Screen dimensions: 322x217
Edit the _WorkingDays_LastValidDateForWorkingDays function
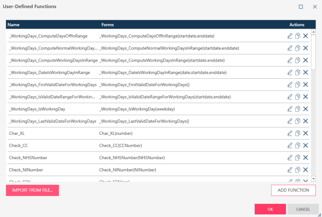[x=290, y=121]
